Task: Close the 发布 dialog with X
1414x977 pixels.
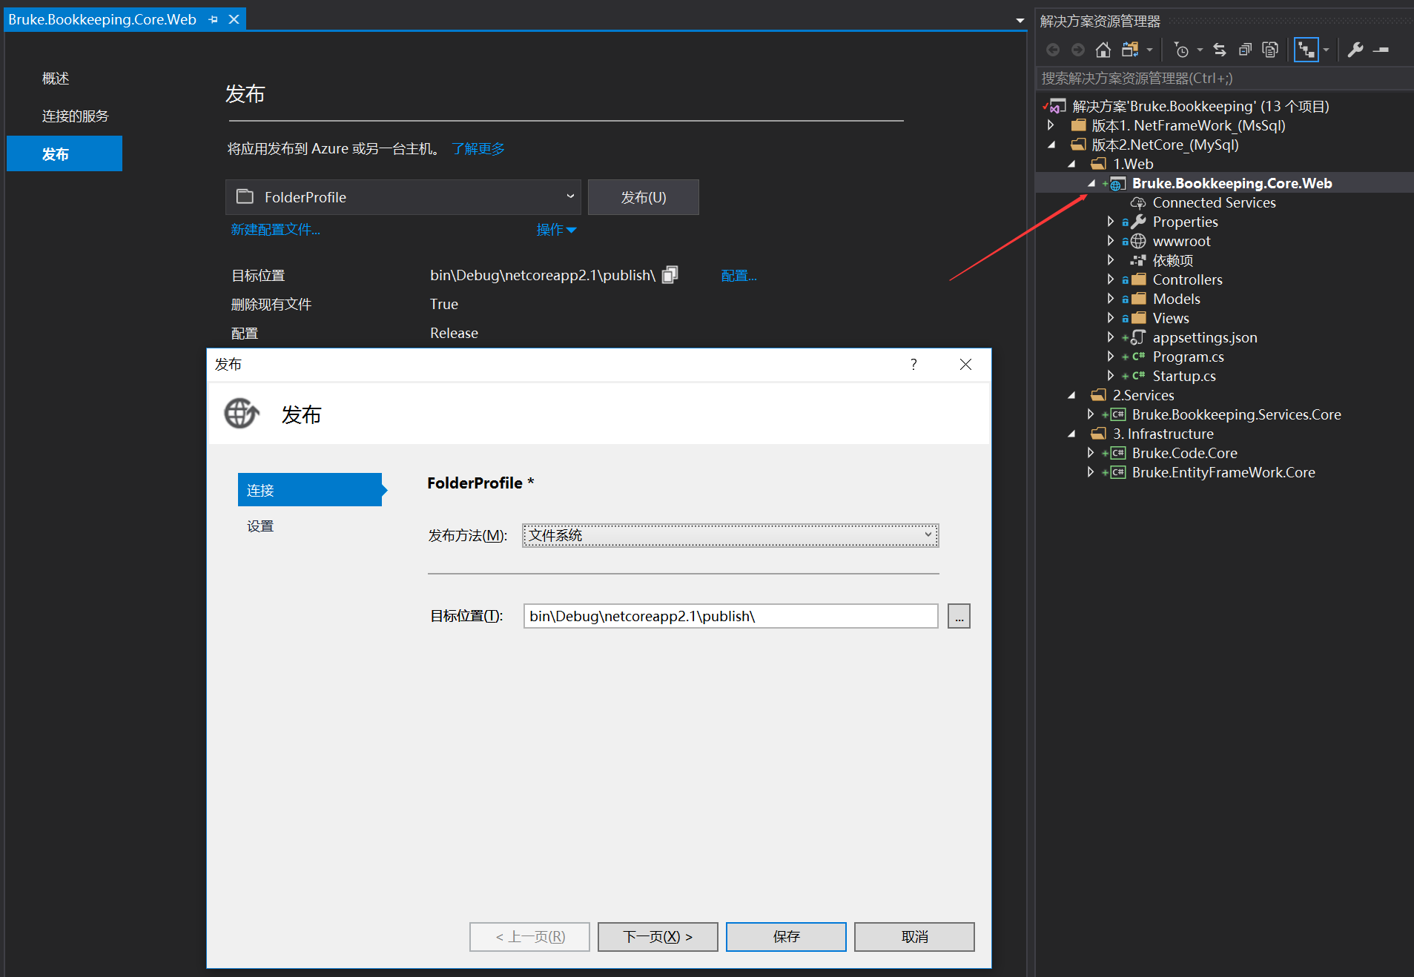Action: [x=965, y=364]
